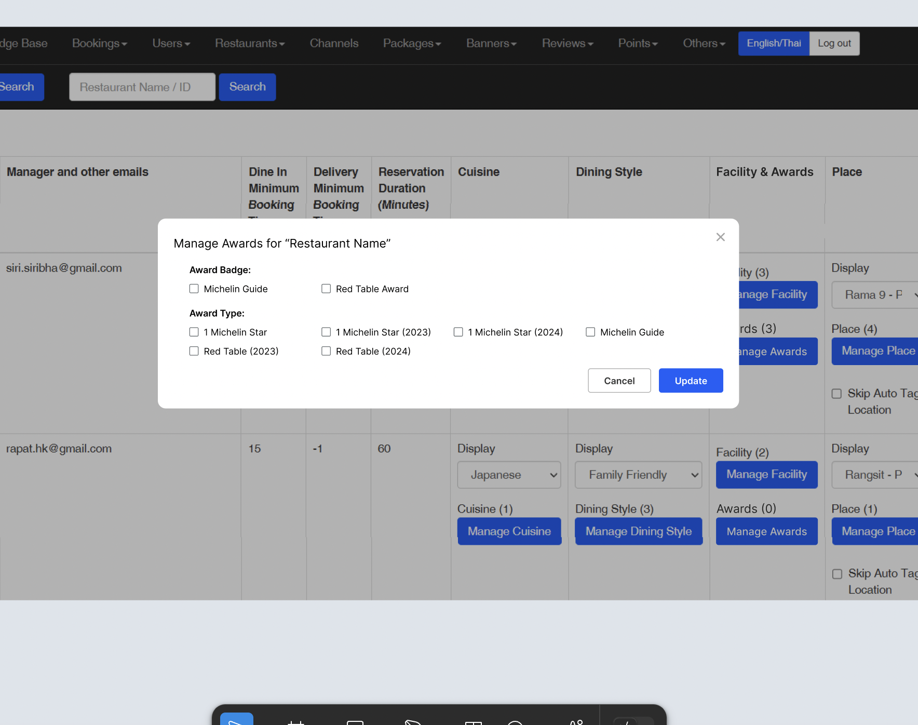The width and height of the screenshot is (918, 725).
Task: Enable the 1 Michelin Star (2024) checkbox
Action: (x=458, y=332)
